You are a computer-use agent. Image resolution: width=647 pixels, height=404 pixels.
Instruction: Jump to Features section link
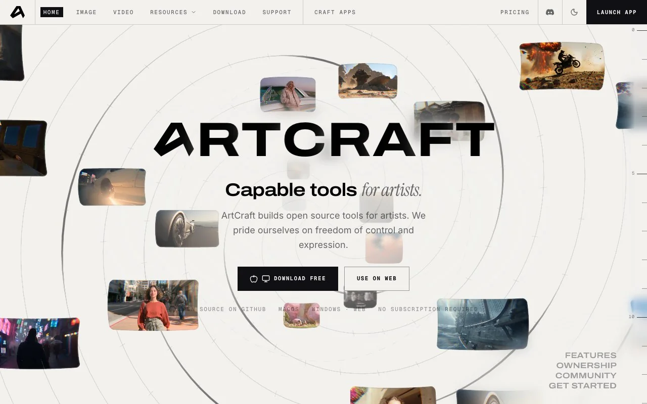click(590, 356)
